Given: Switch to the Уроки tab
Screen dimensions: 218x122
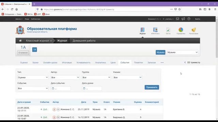Looking at the screenshot, I should (x=35, y=62).
